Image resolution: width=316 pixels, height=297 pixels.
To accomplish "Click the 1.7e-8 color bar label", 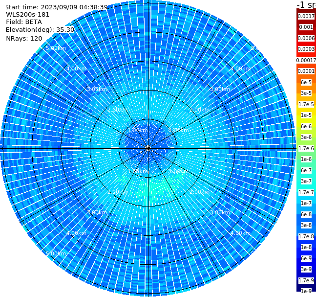I will (x=306, y=236).
